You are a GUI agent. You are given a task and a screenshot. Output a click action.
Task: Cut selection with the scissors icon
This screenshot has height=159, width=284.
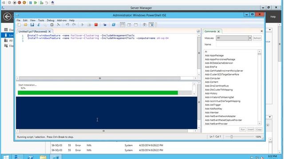coord(39,25)
